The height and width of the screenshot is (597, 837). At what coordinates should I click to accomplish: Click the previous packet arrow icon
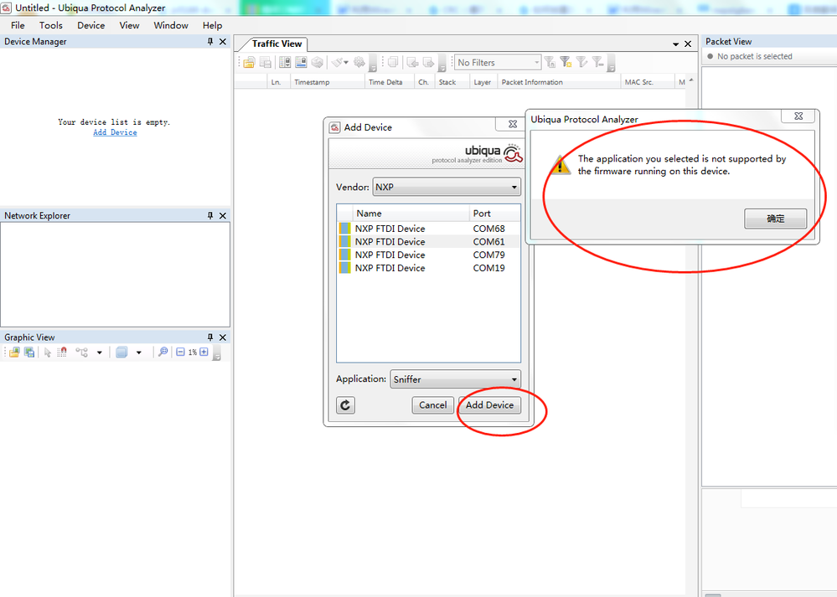click(x=412, y=63)
